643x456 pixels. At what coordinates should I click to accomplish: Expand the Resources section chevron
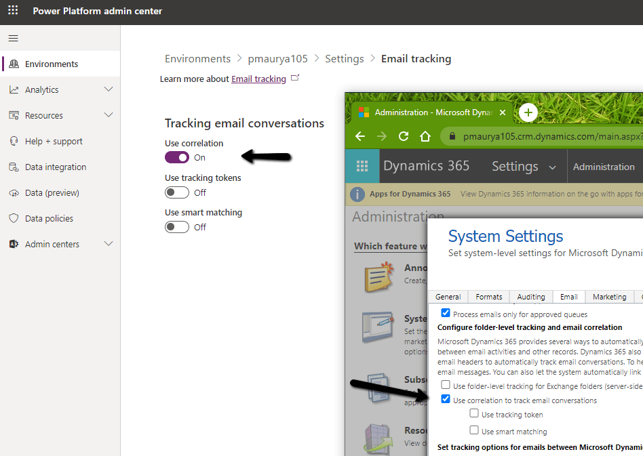[x=109, y=115]
